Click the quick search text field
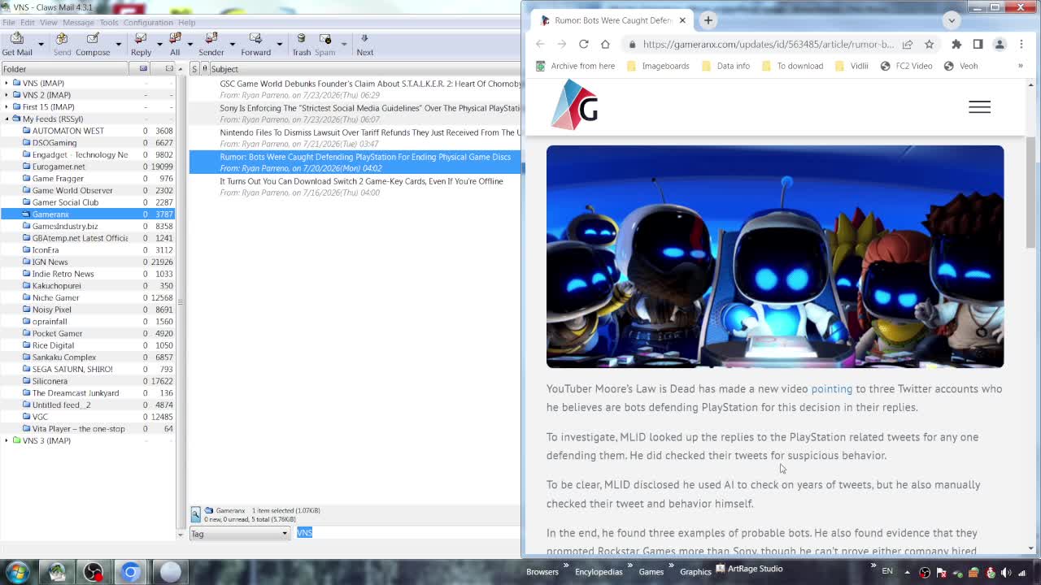 click(x=407, y=533)
